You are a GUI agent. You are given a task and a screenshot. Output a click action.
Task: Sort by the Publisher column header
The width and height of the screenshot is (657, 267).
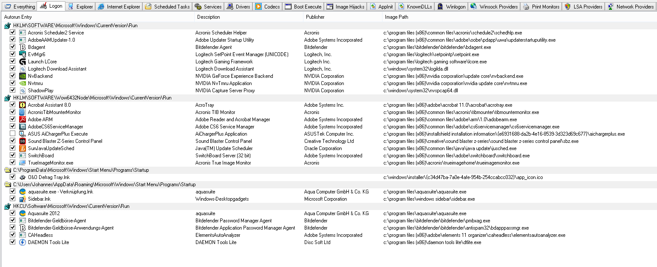314,17
